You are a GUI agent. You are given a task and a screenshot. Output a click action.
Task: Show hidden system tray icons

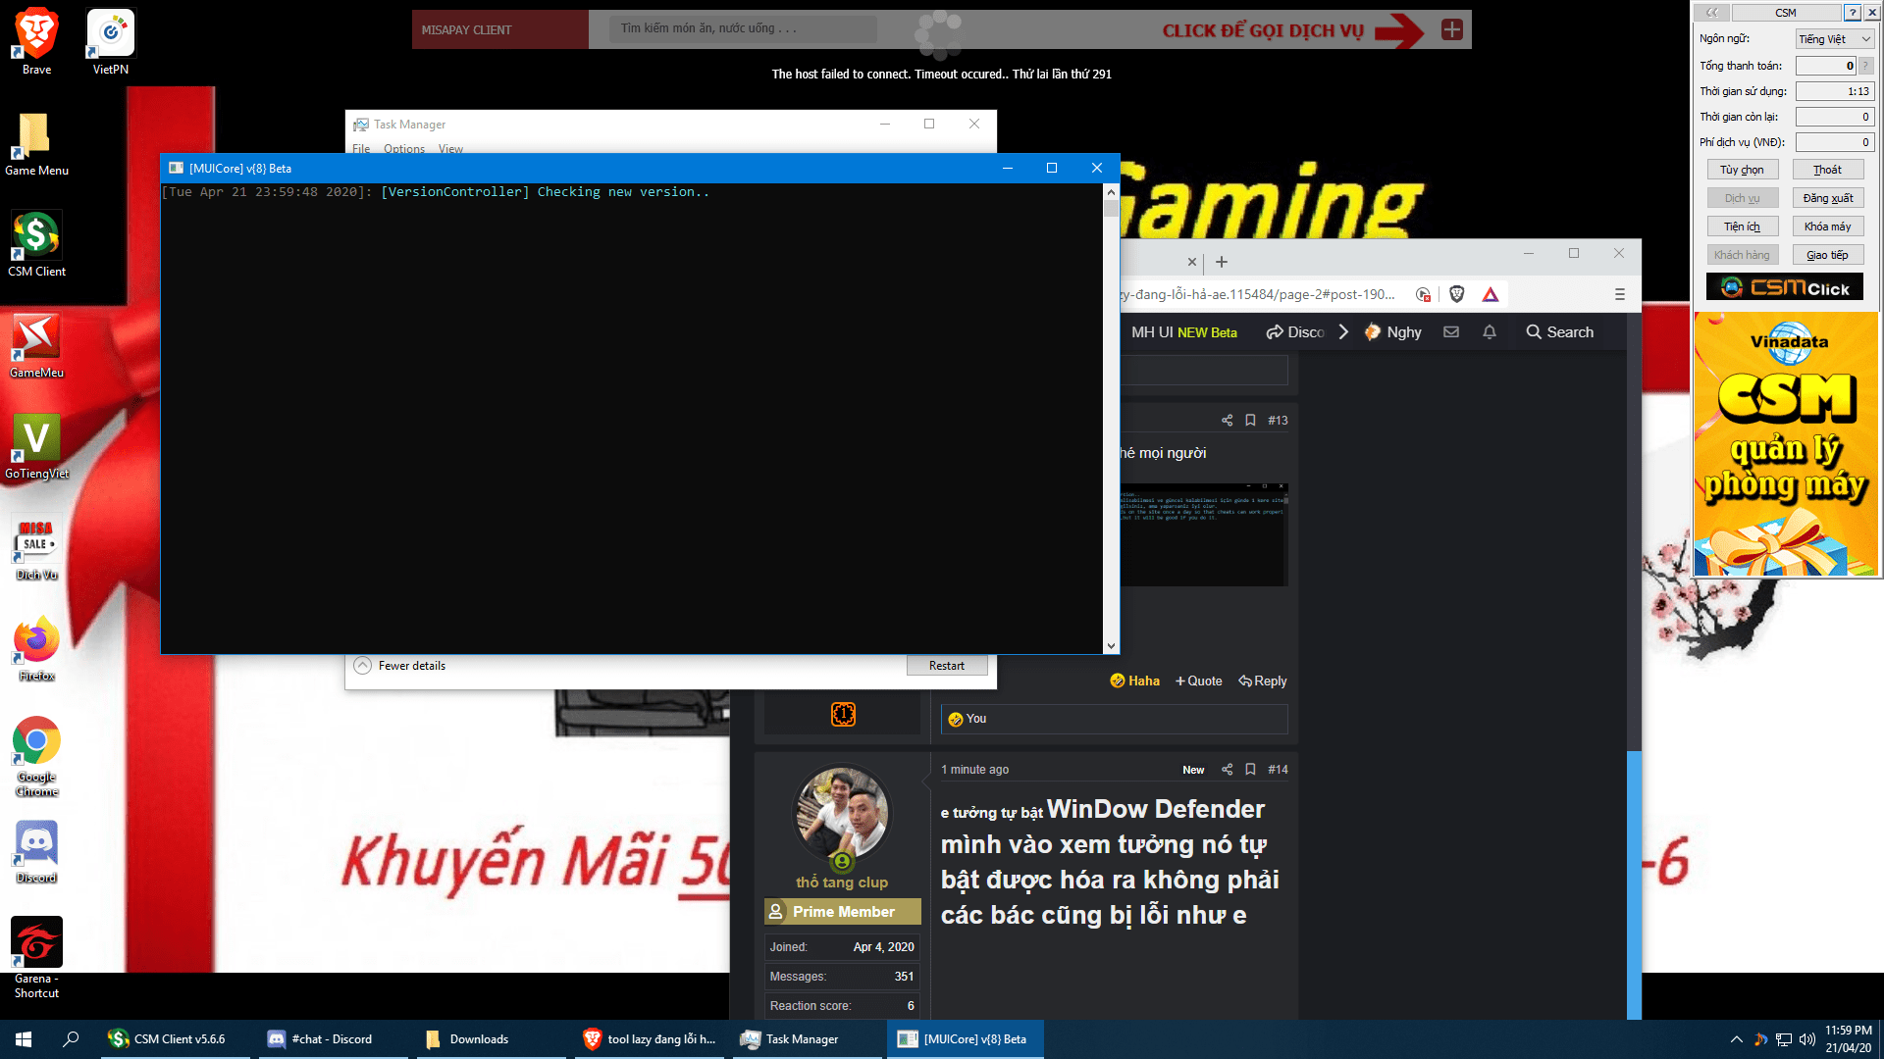tap(1737, 1039)
